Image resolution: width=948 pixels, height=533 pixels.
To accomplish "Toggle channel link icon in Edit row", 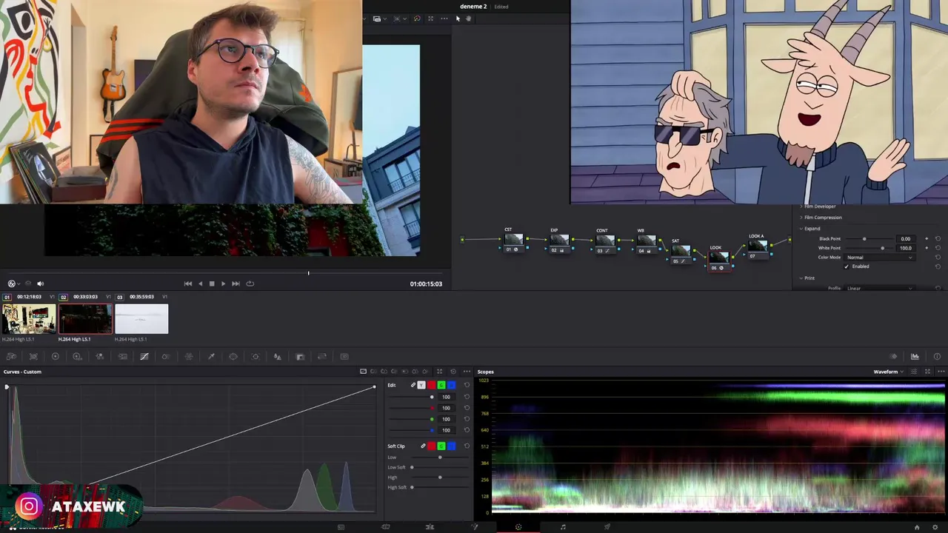I will coord(413,385).
